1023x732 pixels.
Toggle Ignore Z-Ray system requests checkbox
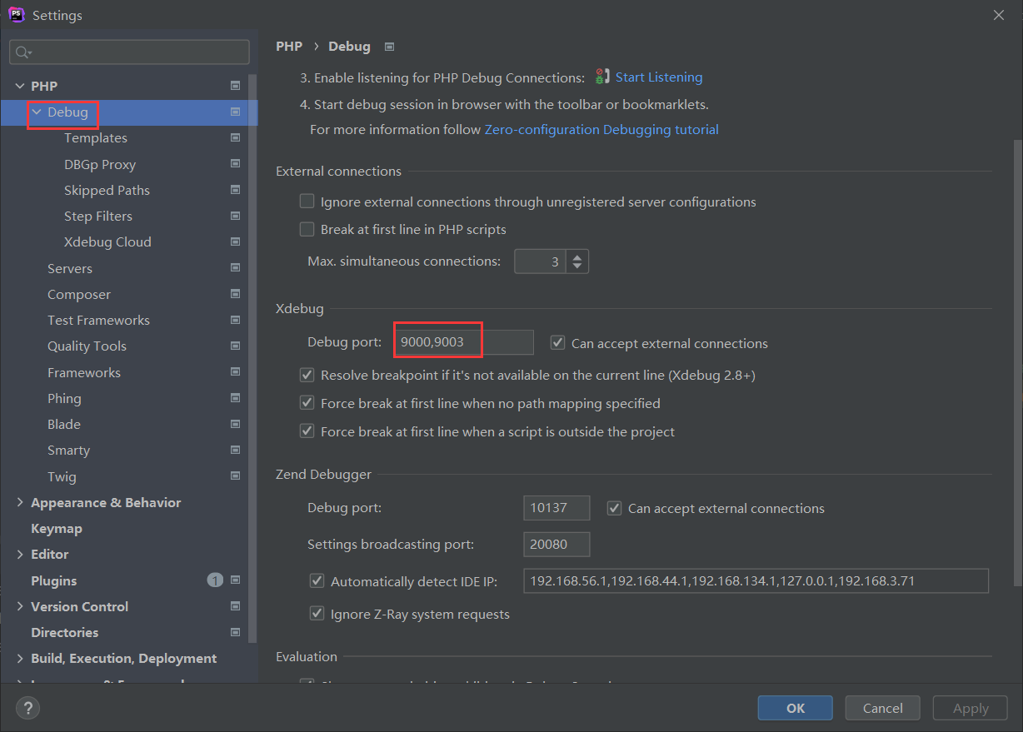(317, 614)
